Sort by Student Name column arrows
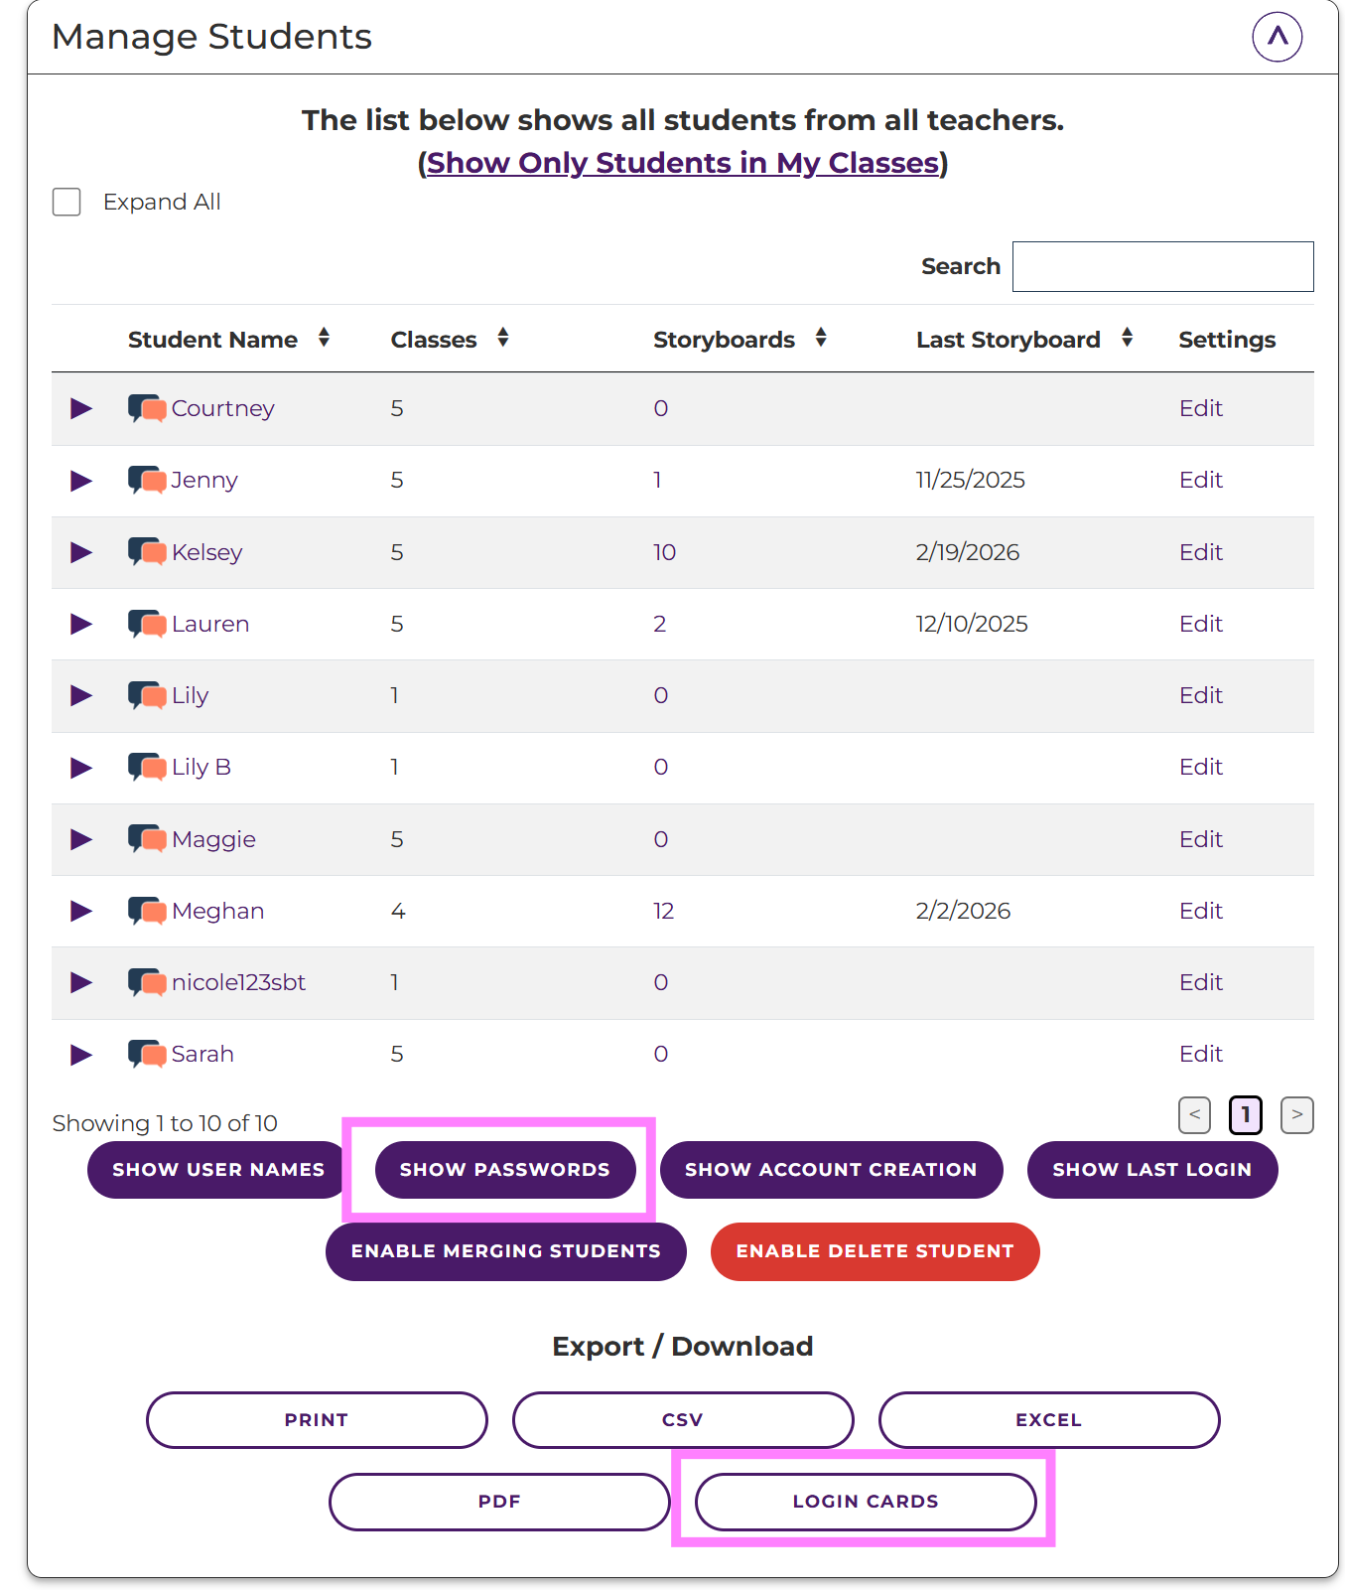This screenshot has height=1590, width=1345. (324, 339)
